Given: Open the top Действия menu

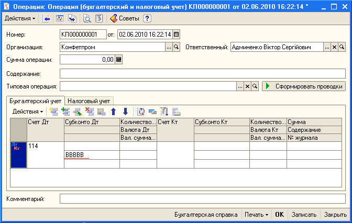Looking at the screenshot, I should (x=20, y=18).
